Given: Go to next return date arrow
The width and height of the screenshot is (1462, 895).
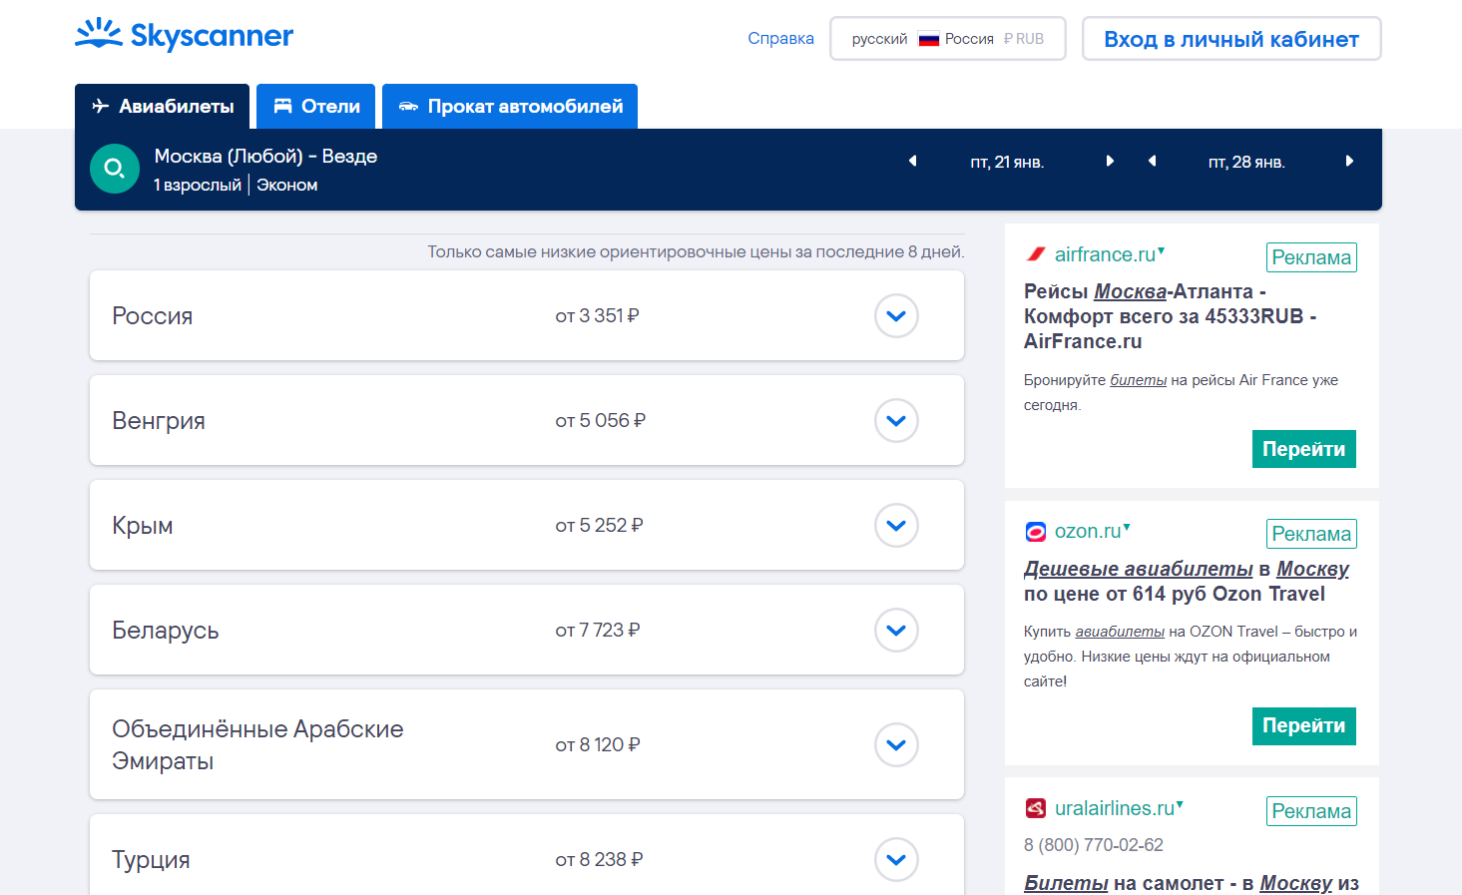Looking at the screenshot, I should (1349, 161).
